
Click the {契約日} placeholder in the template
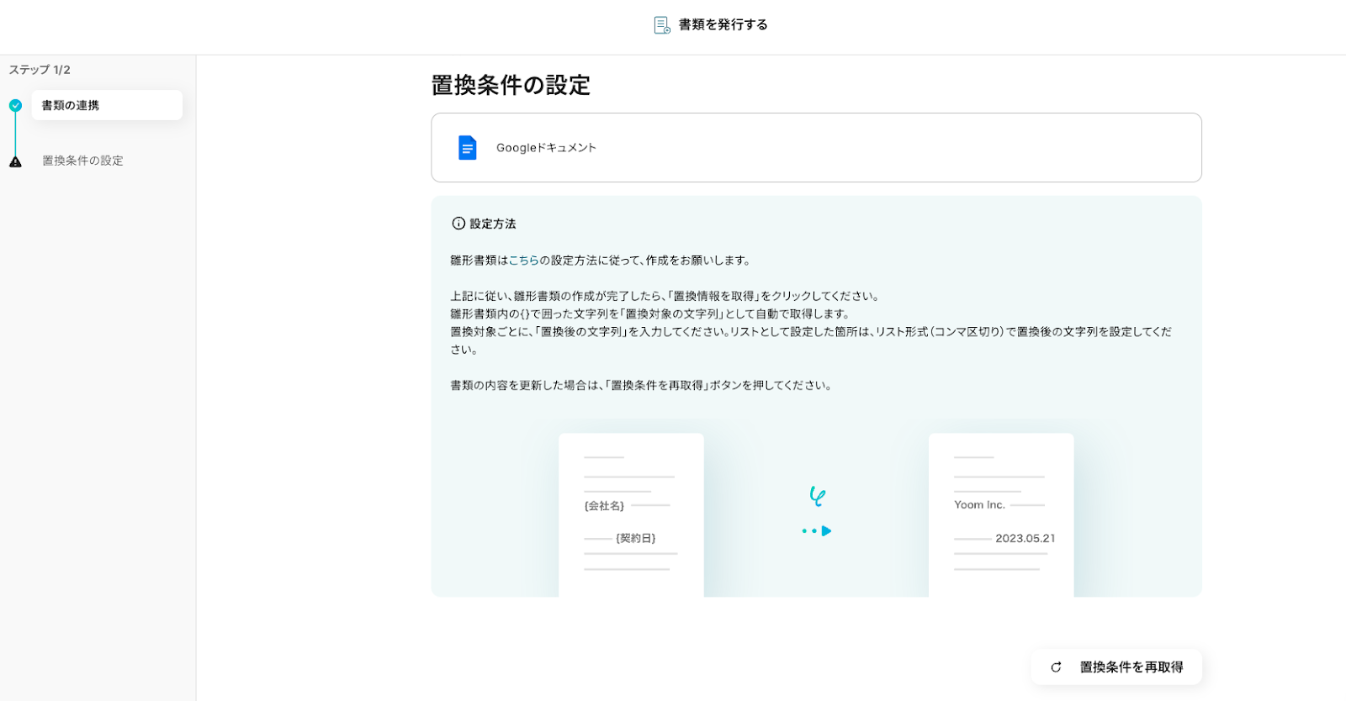pos(635,538)
